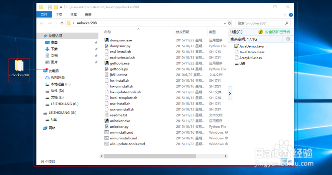
Task: Open quick access toolbar customize dropdown
Action: coord(61,7)
